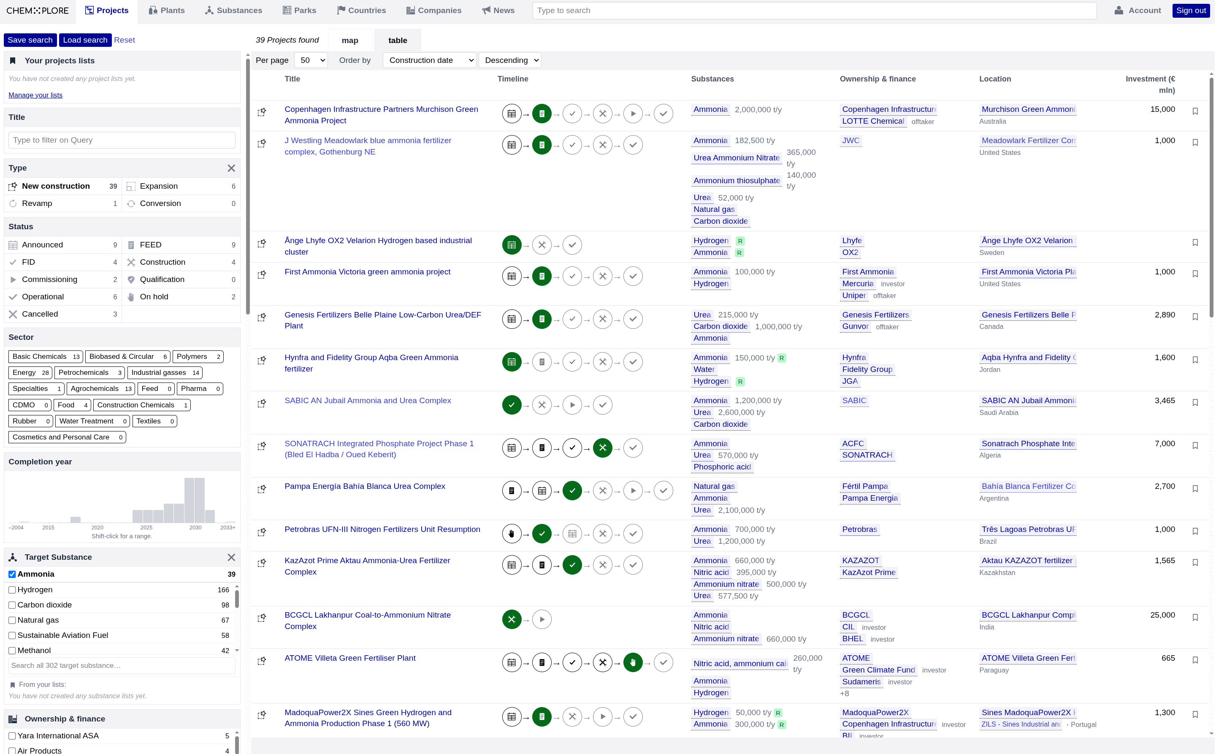Toggle the New construction type filter
Screen dimensions: 1216x754
point(63,186)
